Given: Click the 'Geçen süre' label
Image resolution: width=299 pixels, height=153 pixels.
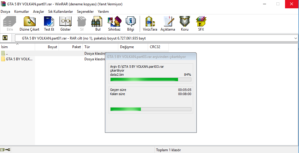Looking at the screenshot, I should [x=118, y=90].
